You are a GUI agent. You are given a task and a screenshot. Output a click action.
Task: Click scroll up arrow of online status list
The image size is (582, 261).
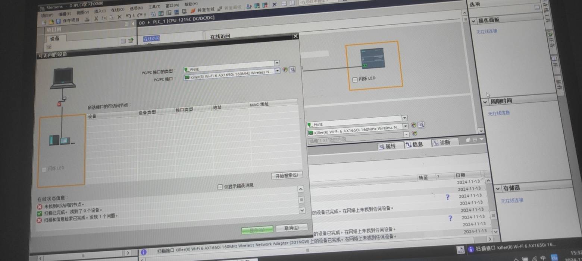[x=301, y=190]
